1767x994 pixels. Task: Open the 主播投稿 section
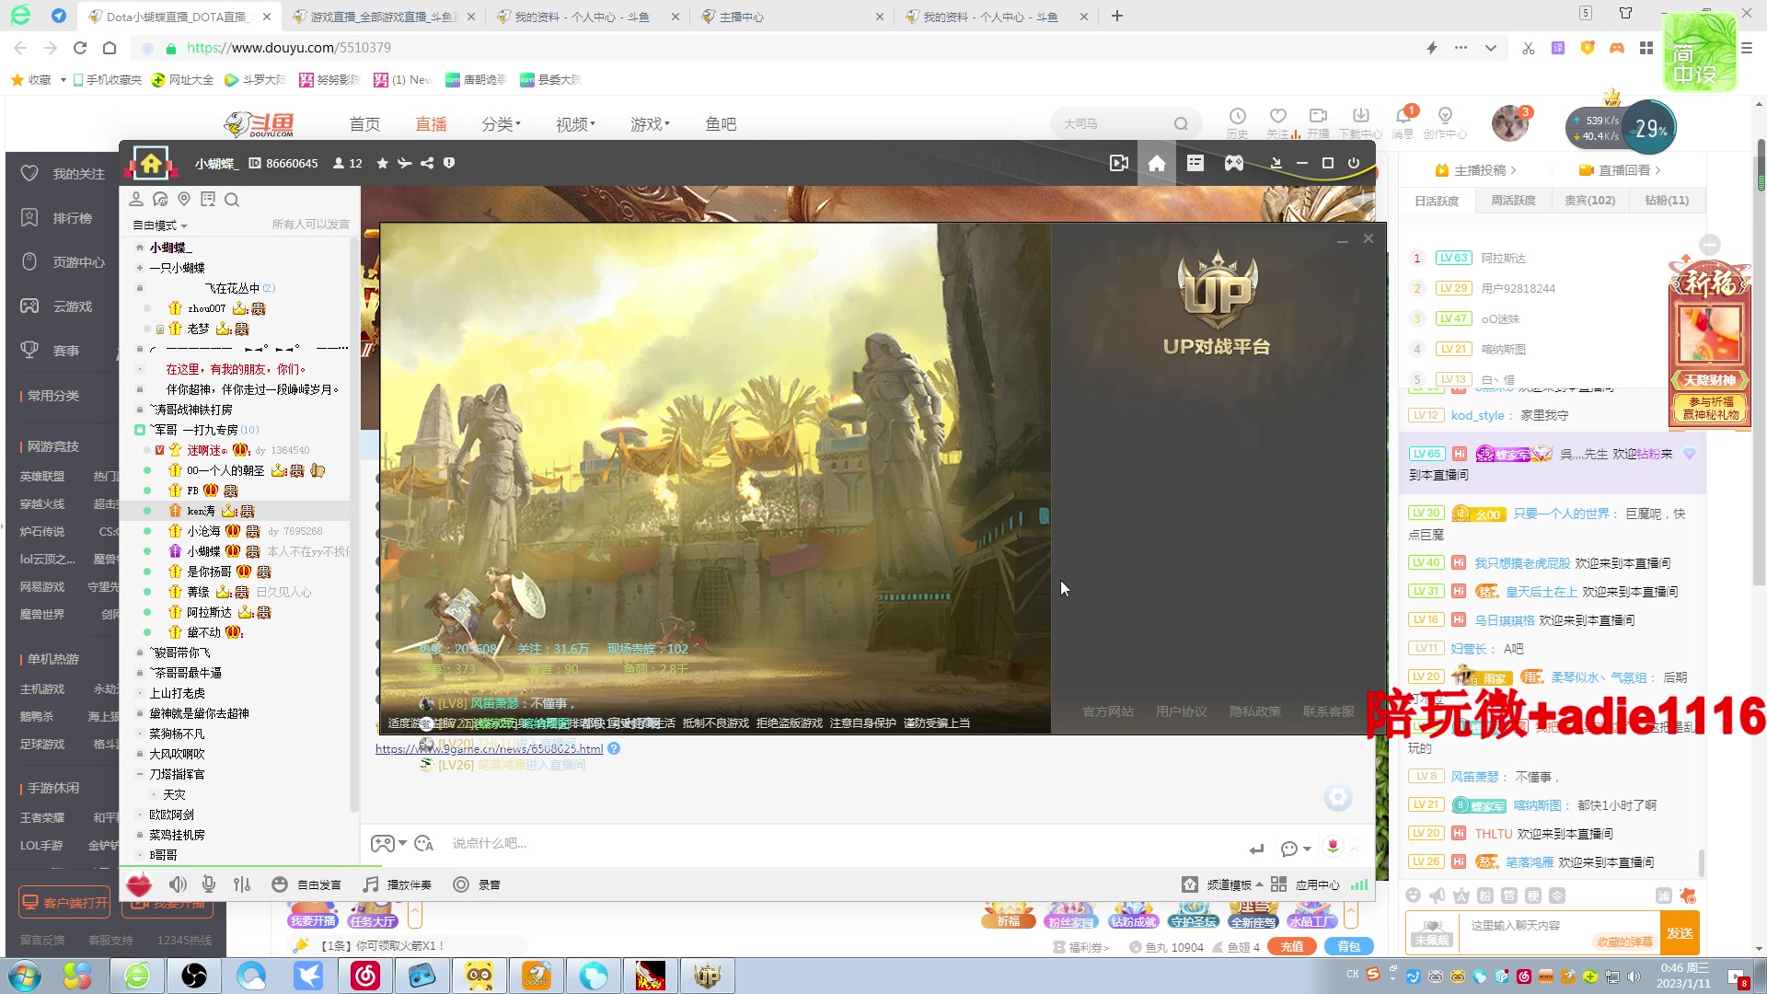click(x=1475, y=170)
